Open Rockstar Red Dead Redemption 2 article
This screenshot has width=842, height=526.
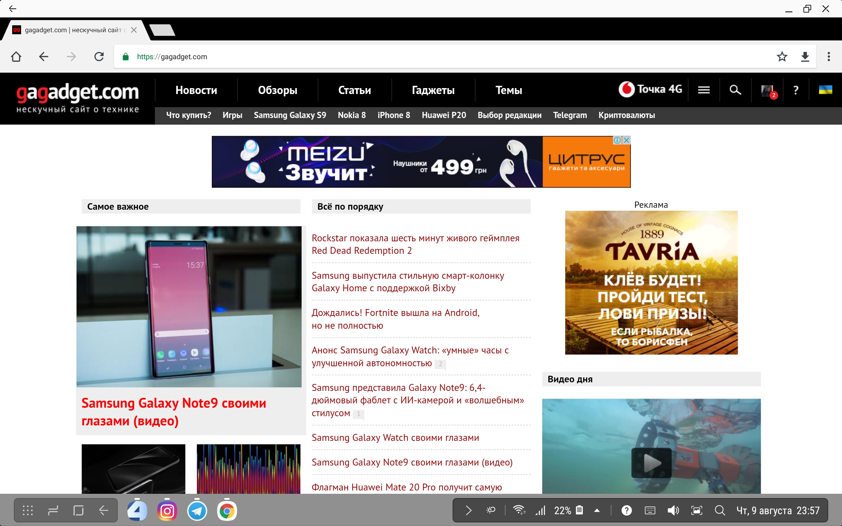click(415, 244)
